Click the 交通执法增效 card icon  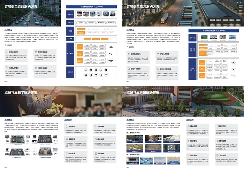[x=6, y=68]
